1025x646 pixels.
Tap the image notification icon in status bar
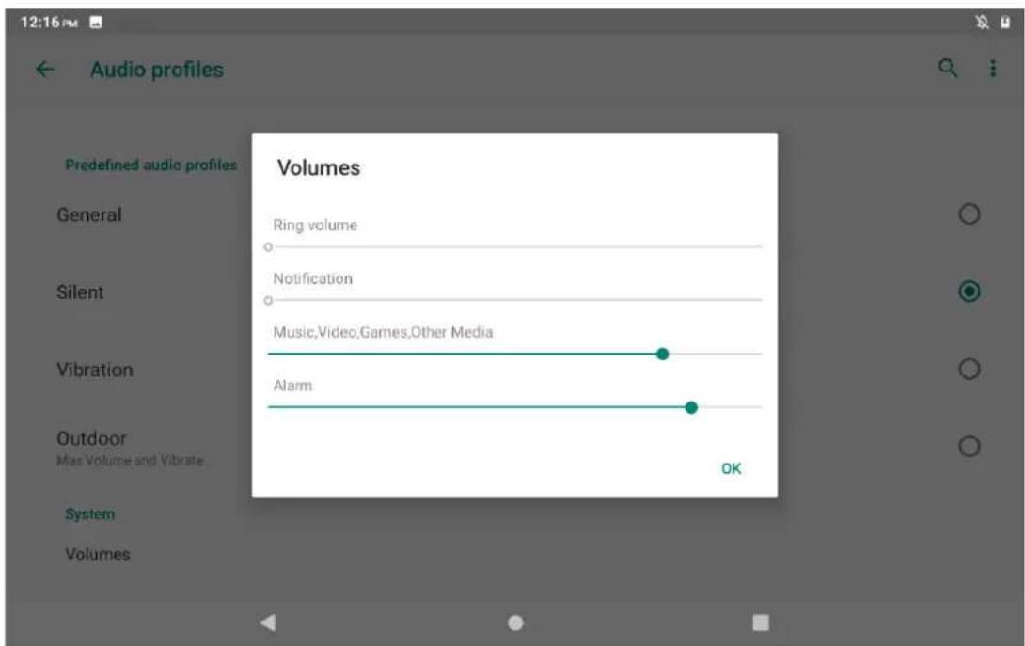pos(96,23)
